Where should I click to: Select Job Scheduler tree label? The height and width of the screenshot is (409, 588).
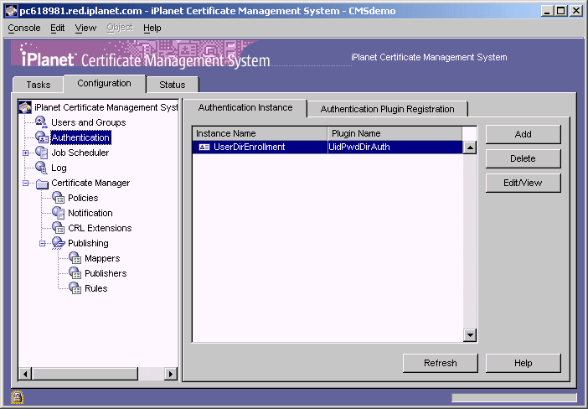pyautogui.click(x=80, y=153)
